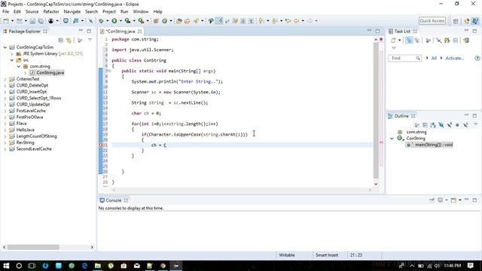Click the New file toolbar icon
The width and height of the screenshot is (482, 271).
[6, 21]
